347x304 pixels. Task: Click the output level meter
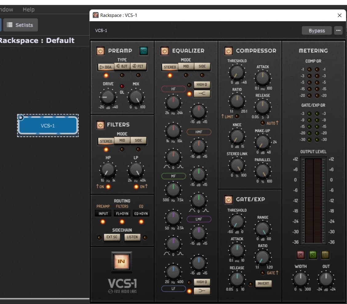pos(313,201)
